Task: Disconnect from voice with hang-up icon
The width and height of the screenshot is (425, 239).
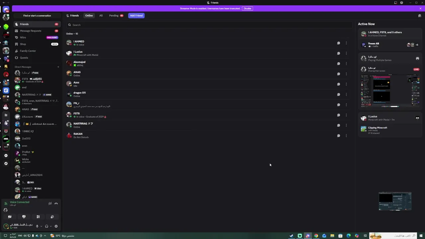Action: [56, 203]
